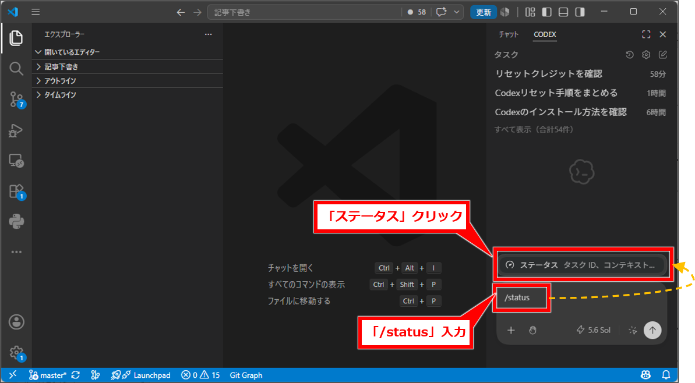
Task: Click the Copilot status icon in status bar
Action: tap(646, 375)
